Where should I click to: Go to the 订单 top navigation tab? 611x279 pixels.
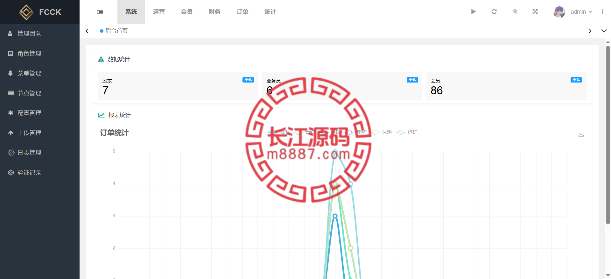(242, 12)
